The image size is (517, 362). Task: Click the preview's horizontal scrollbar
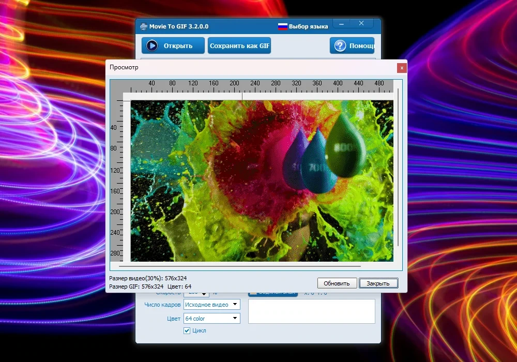coord(240,266)
